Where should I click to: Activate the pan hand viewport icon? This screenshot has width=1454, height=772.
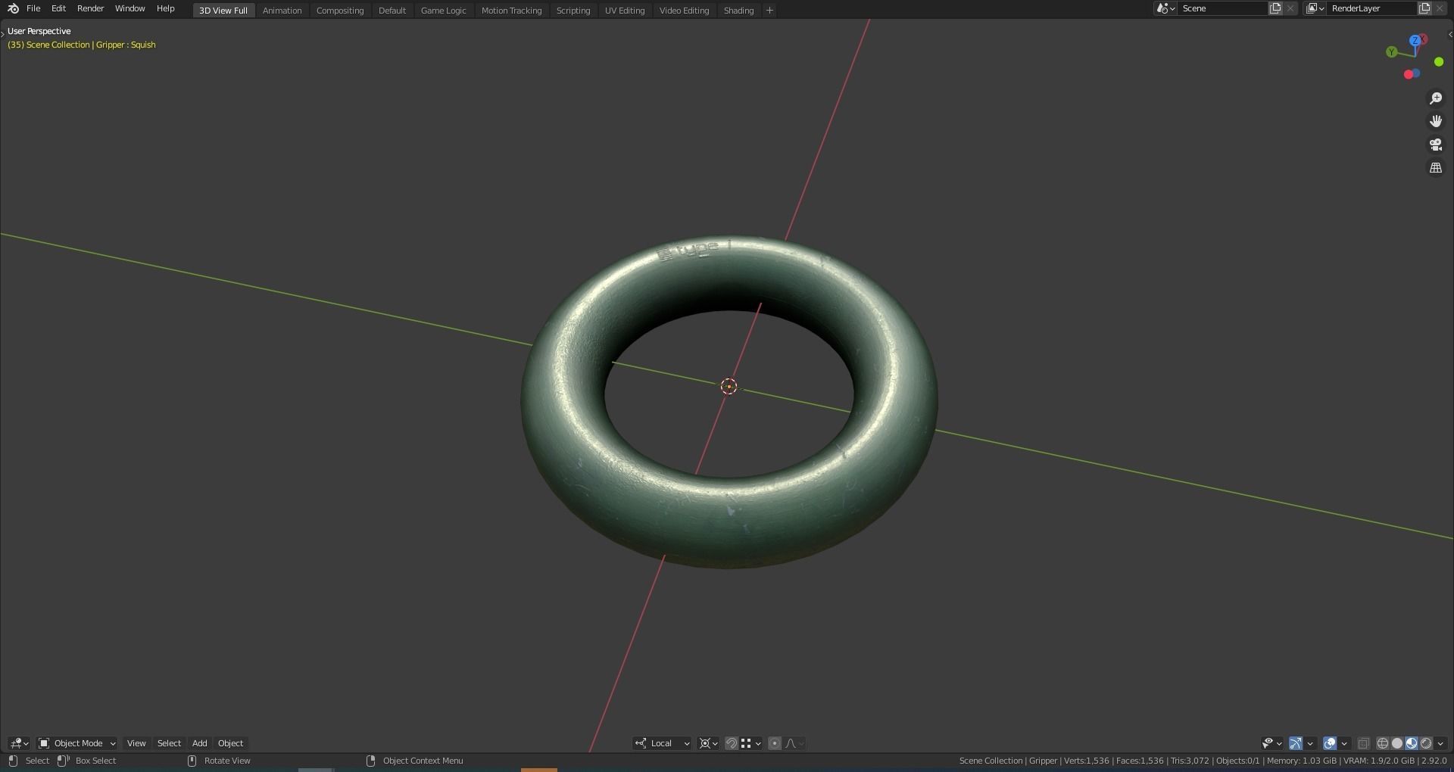pos(1435,121)
